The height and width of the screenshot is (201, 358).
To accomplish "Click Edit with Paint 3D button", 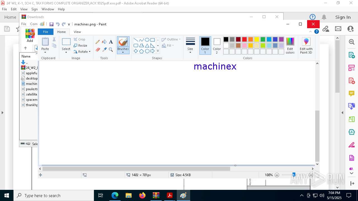I will coord(306,46).
